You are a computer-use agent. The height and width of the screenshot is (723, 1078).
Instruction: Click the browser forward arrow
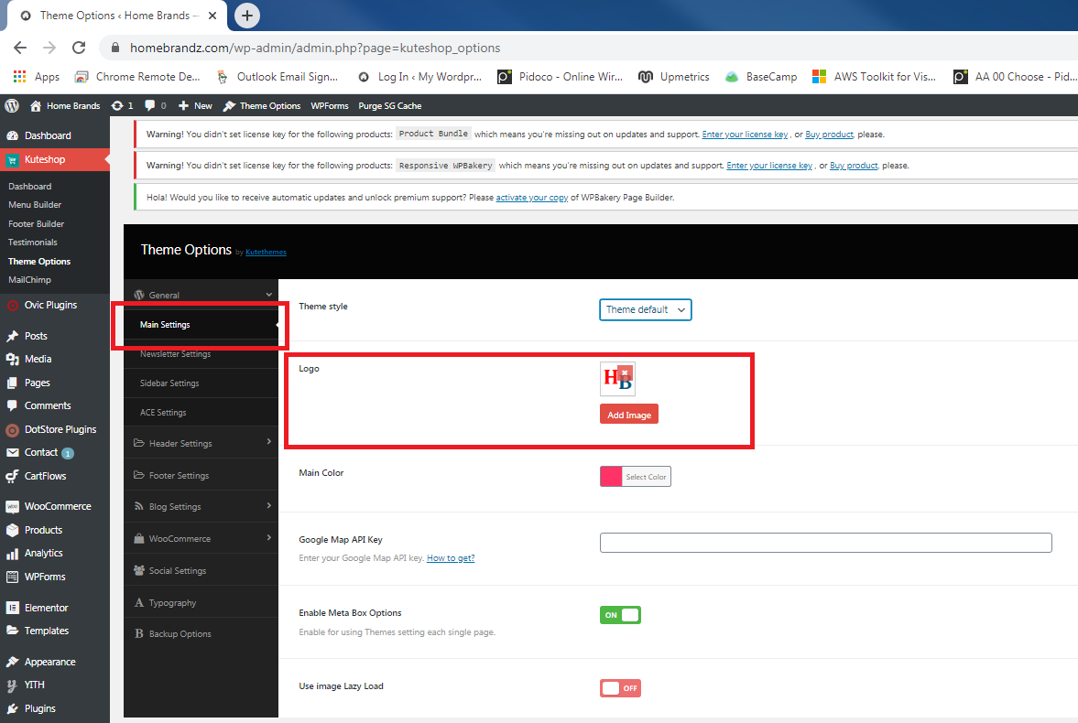[49, 48]
